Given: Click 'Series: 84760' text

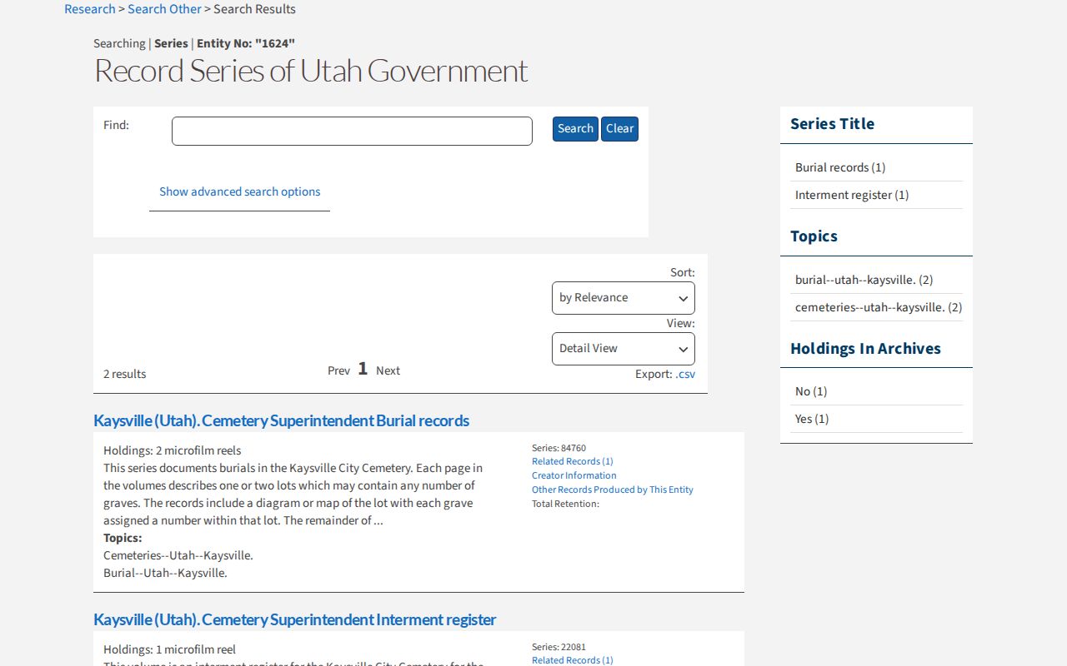Looking at the screenshot, I should (x=559, y=448).
